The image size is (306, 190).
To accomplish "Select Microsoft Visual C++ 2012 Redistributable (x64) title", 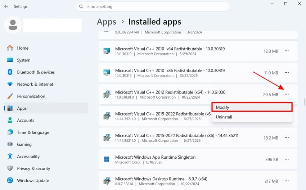I will tap(170, 92).
